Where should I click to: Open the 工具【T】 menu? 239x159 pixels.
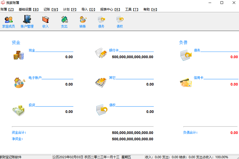pos(132,9)
